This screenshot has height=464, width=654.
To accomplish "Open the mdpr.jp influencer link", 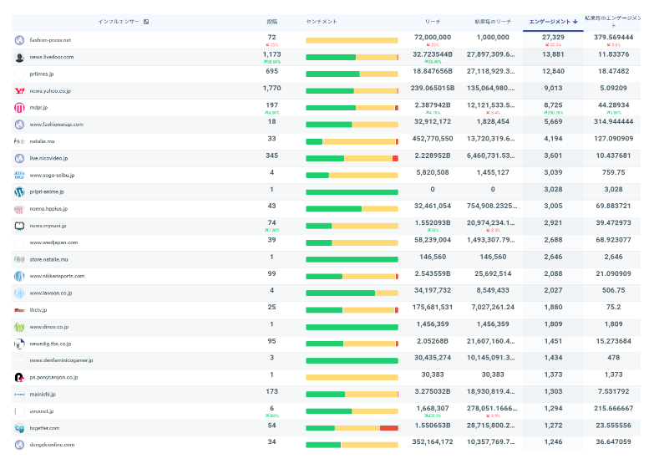I will click(x=38, y=108).
